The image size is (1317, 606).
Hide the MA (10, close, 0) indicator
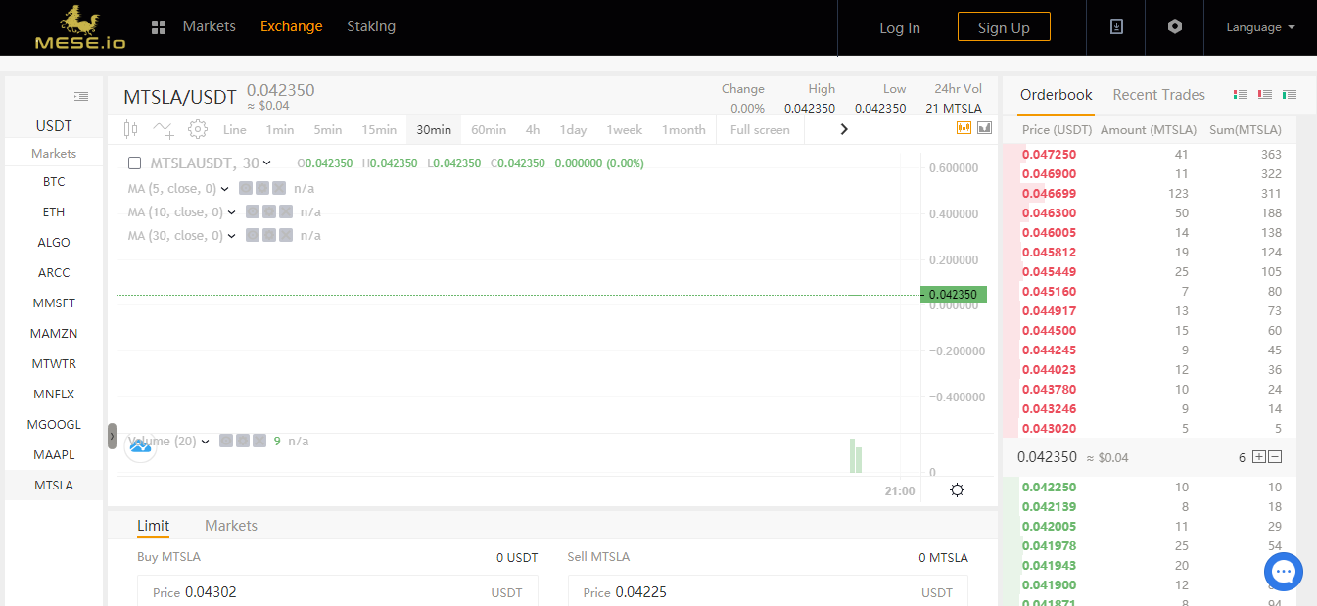tap(253, 211)
